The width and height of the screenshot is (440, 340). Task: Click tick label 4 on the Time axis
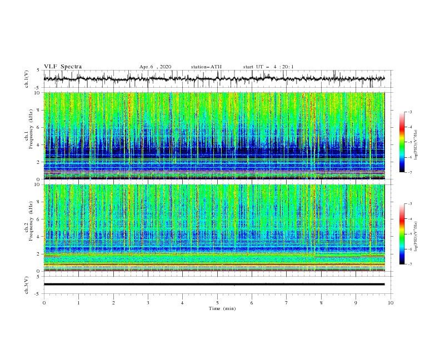click(182, 303)
